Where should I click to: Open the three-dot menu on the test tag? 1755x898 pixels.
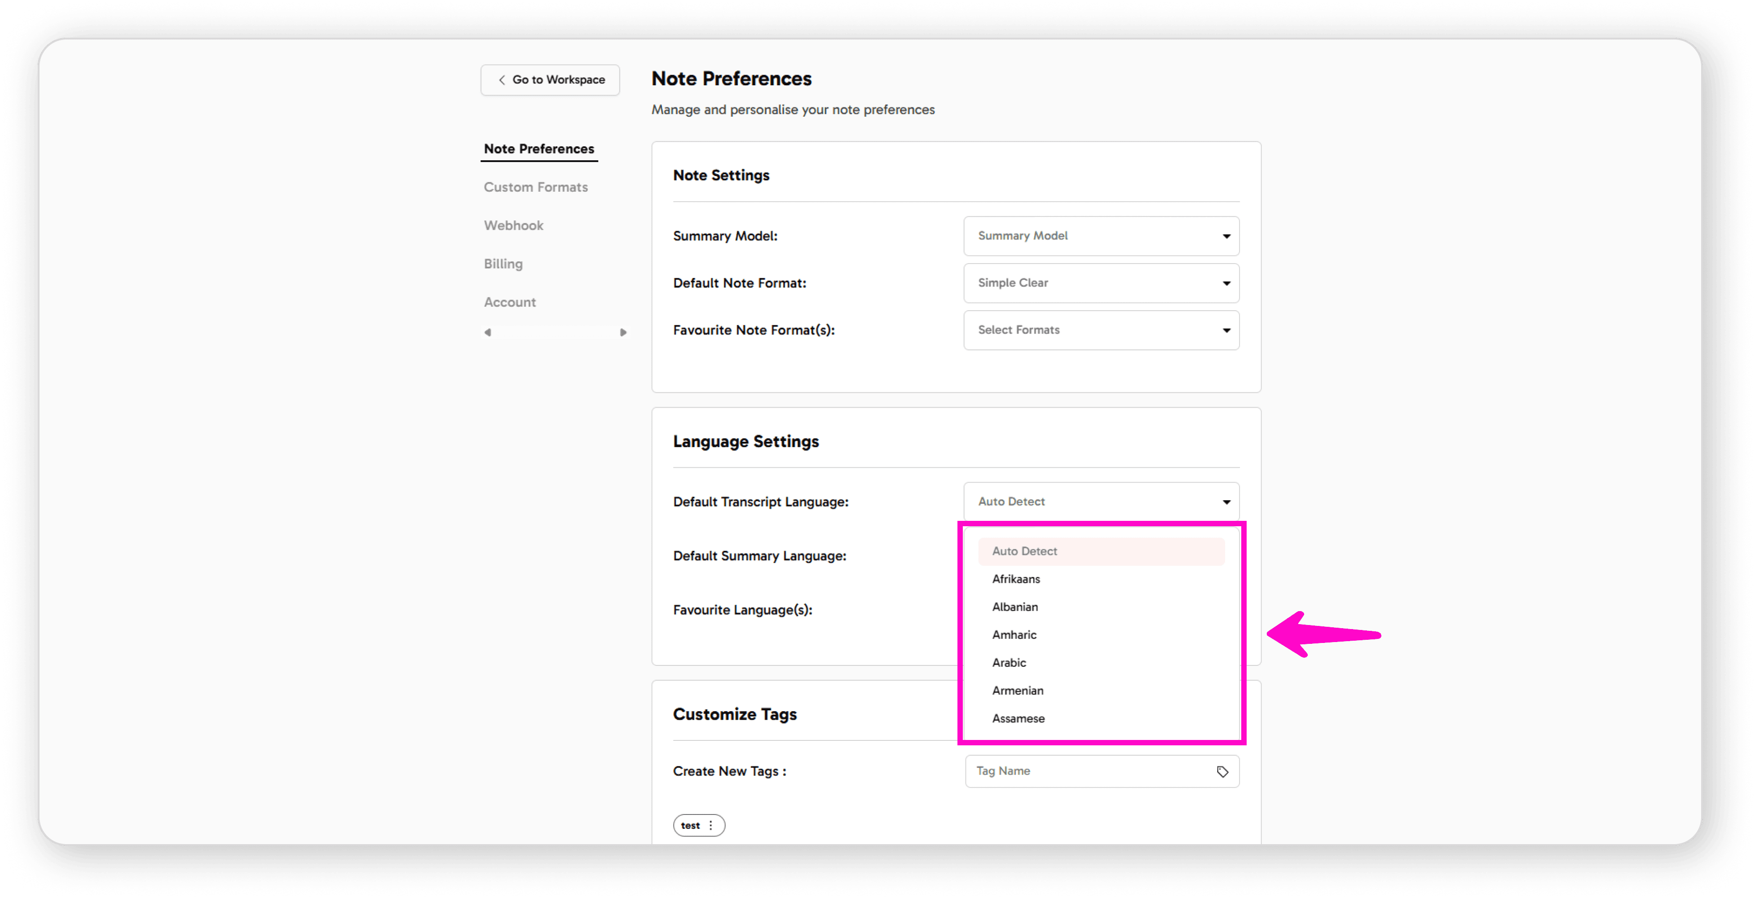[710, 825]
